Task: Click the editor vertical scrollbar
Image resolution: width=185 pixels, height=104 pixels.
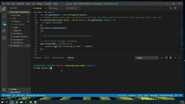Action: click(x=182, y=34)
